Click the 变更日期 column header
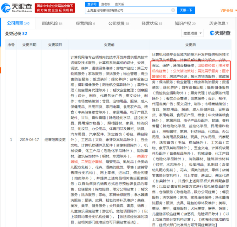The width and height of the screenshot is (237, 227). (29, 45)
